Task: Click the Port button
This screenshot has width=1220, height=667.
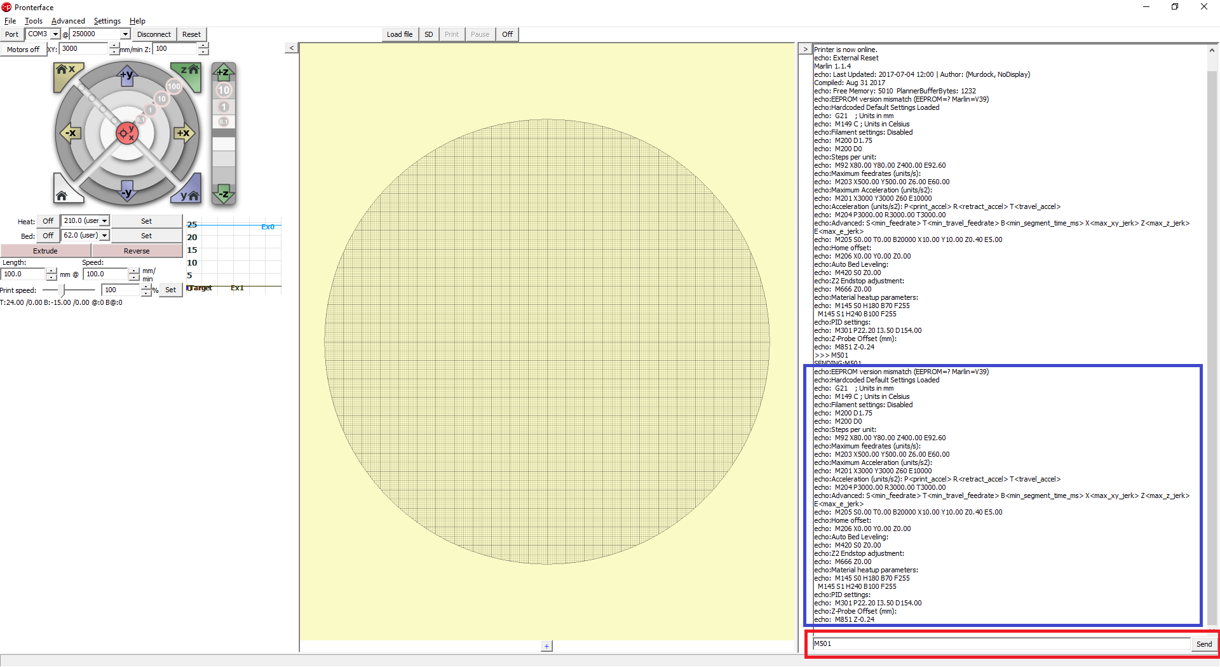Action: click(x=12, y=34)
